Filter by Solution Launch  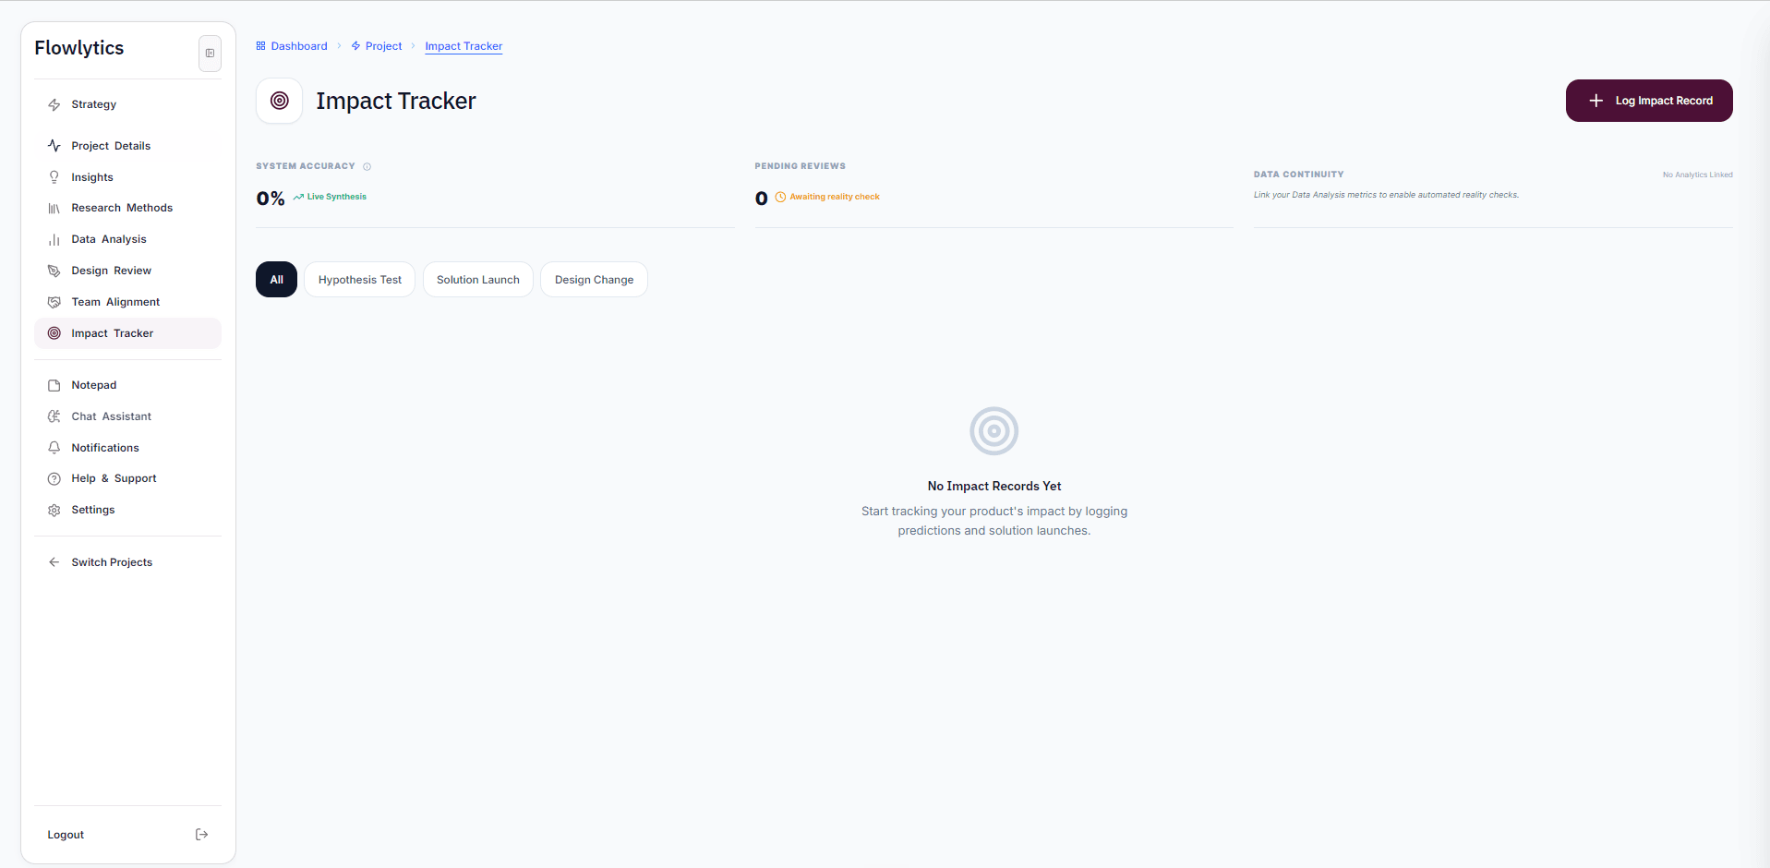pos(478,280)
